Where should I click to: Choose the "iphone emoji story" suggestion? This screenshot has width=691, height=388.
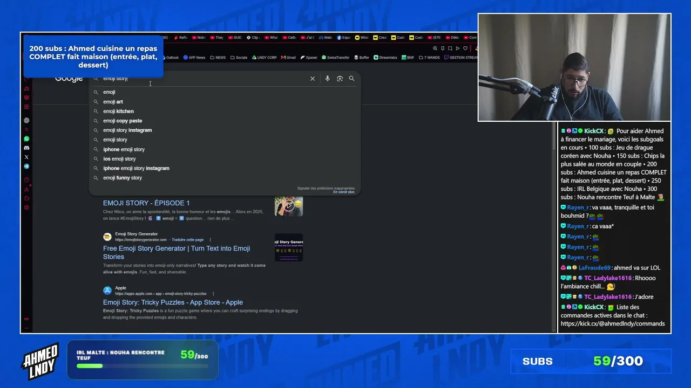coord(224,149)
